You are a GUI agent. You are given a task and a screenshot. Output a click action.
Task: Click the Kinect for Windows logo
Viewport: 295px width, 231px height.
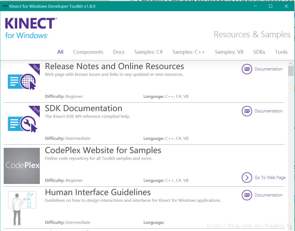(x=31, y=28)
